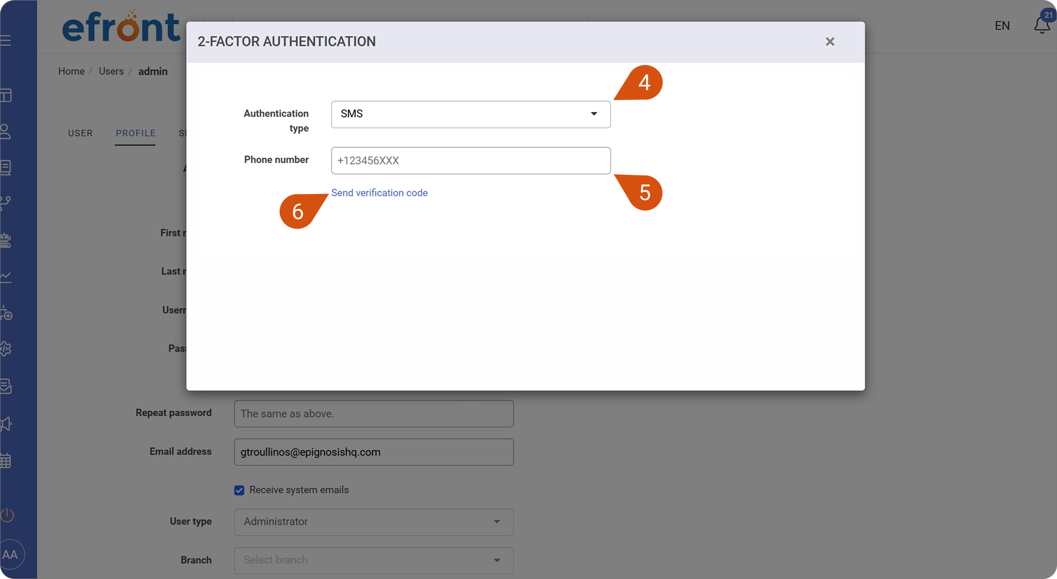Screen dimensions: 1057x579
Task: Click the efront logo
Action: pos(121,27)
